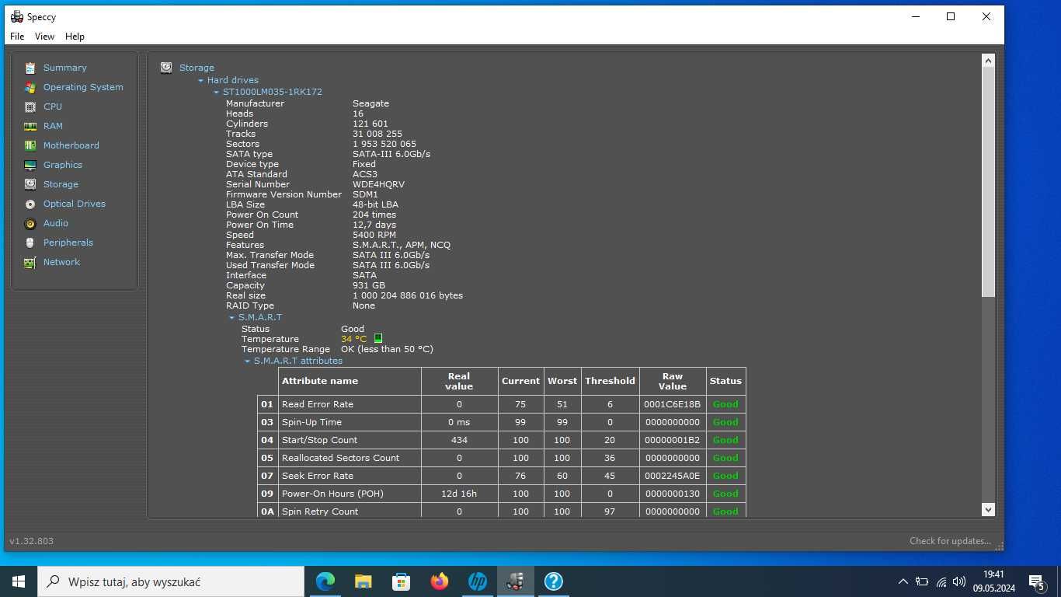Select the Audio speaker icon
The height and width of the screenshot is (597, 1061).
[x=30, y=223]
